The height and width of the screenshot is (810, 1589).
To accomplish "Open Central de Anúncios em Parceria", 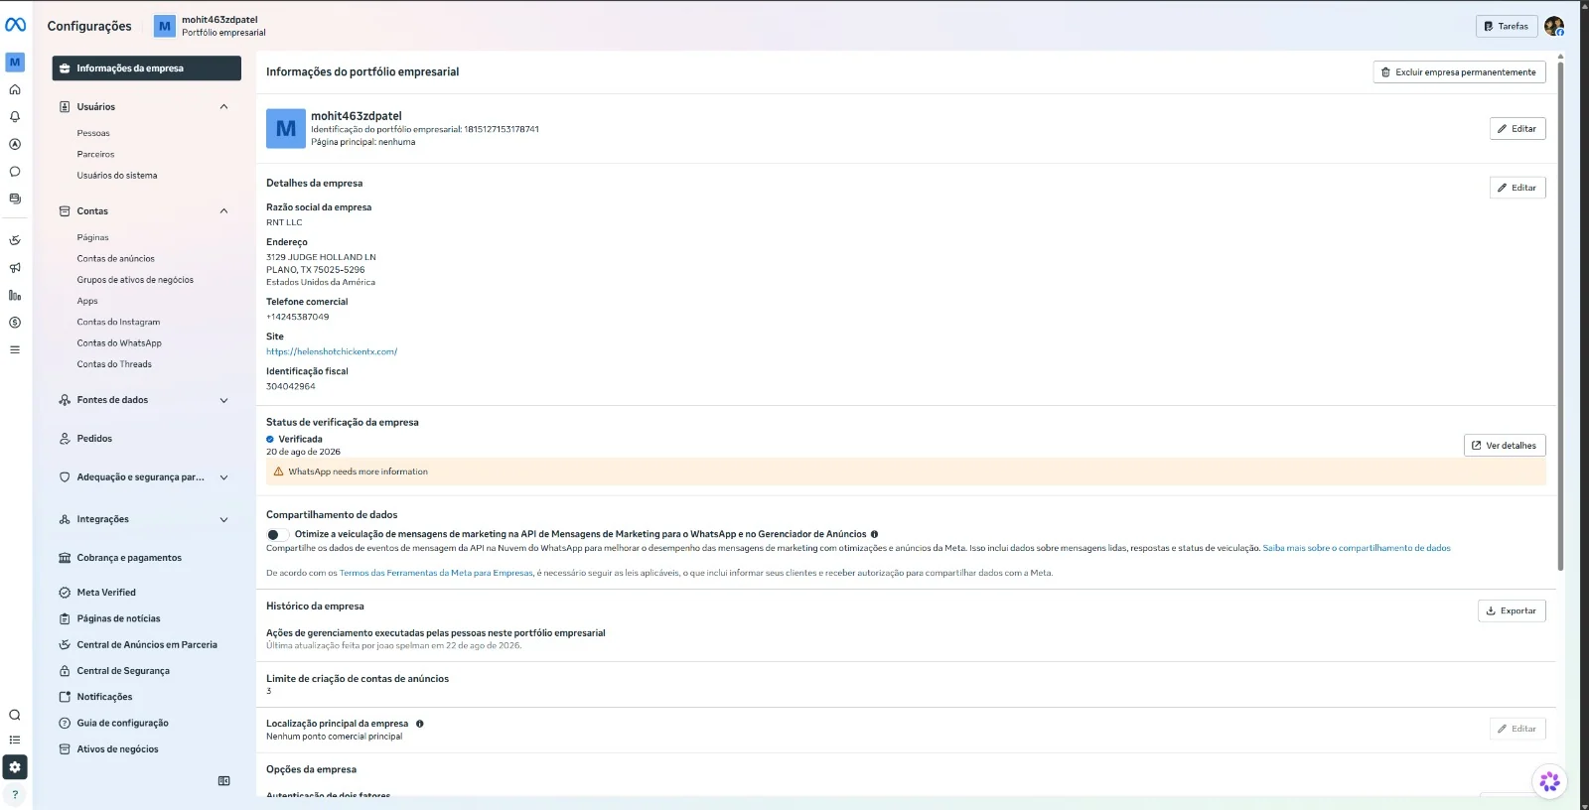I will [147, 645].
